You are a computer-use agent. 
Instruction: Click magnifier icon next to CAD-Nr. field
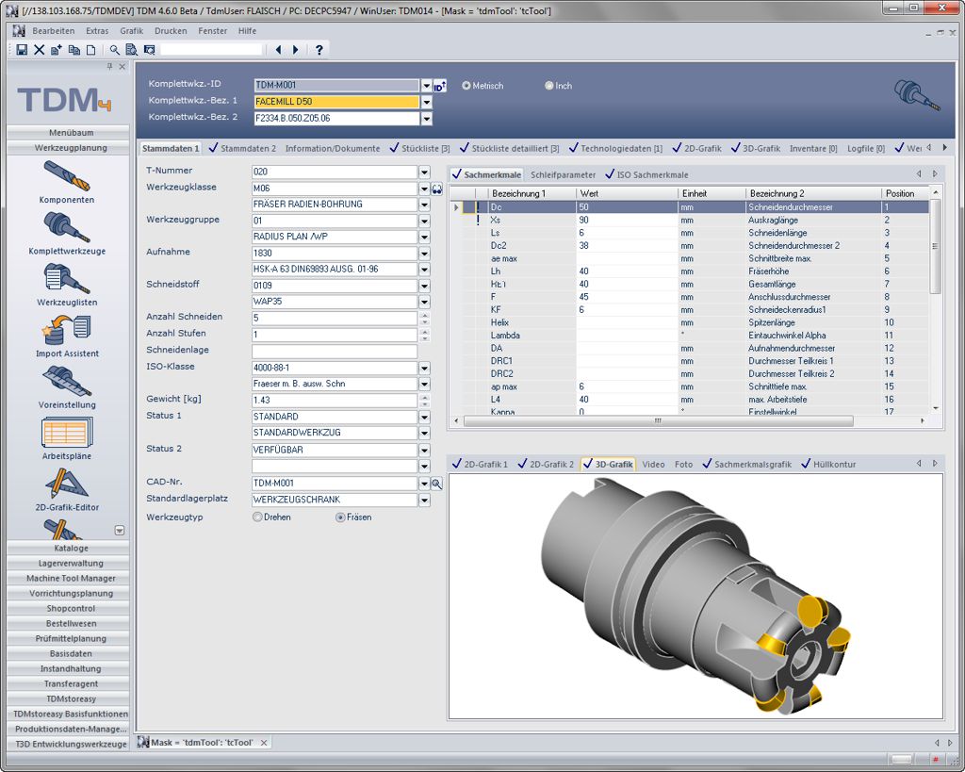(x=437, y=484)
